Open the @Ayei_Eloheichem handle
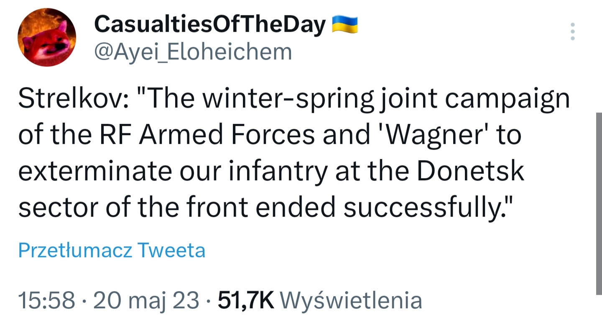The width and height of the screenshot is (602, 325). tap(193, 52)
